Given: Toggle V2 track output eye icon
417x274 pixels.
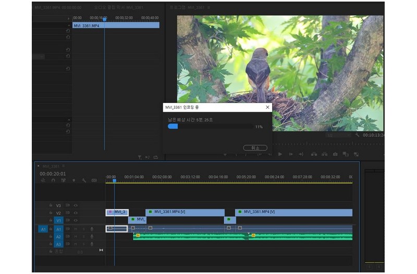Looking at the screenshot, I should tap(76, 213).
